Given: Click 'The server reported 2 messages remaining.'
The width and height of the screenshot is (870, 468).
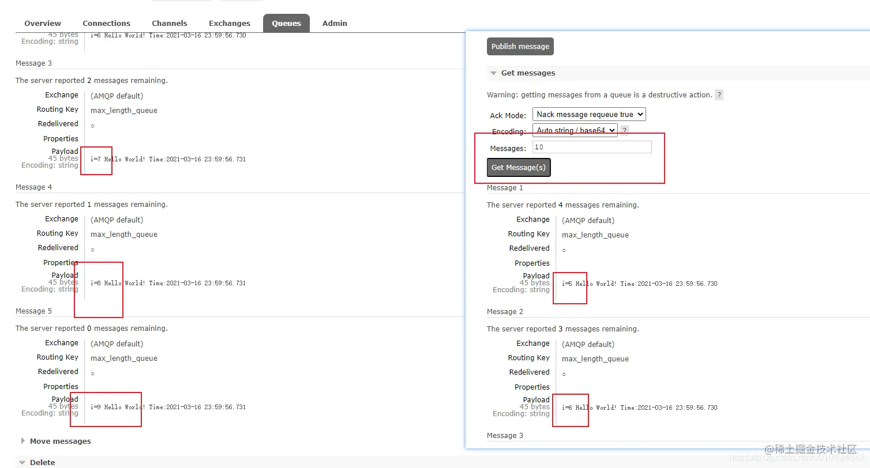Looking at the screenshot, I should (92, 81).
